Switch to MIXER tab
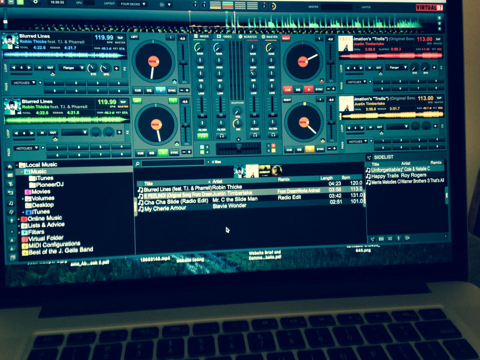This screenshot has height=360, width=480. click(x=202, y=36)
